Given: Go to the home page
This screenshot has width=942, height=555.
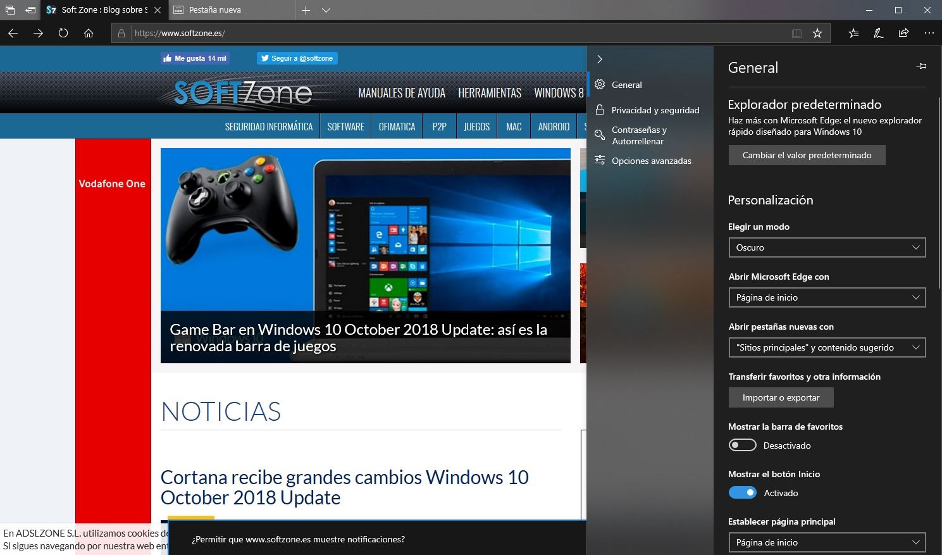Looking at the screenshot, I should tap(89, 33).
